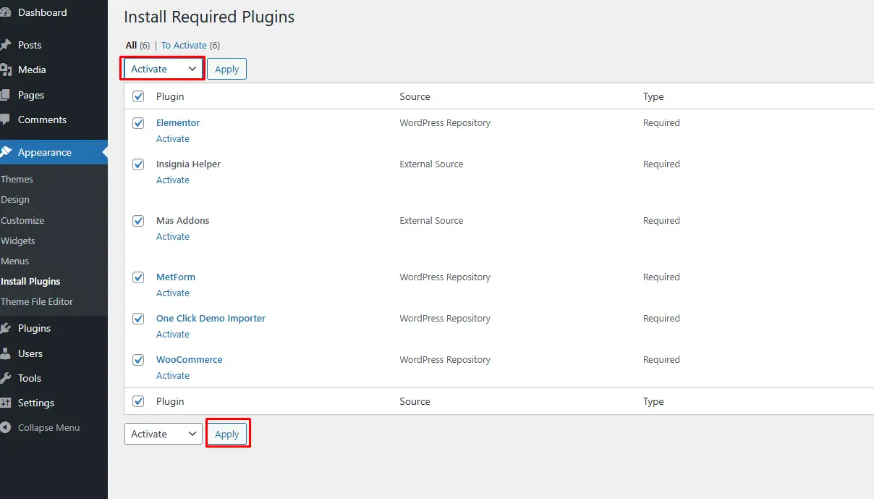Open the Design submenu item
The image size is (874, 499).
click(x=14, y=199)
